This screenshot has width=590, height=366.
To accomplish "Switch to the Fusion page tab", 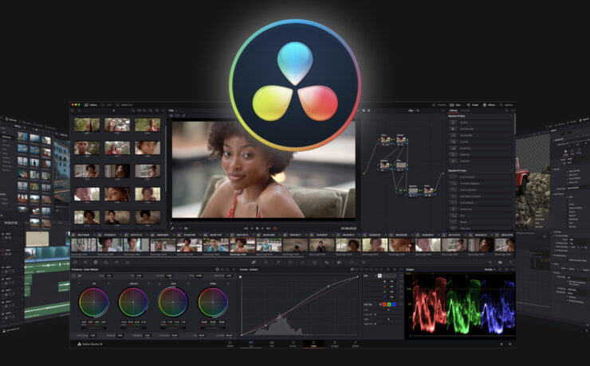I will (293, 344).
